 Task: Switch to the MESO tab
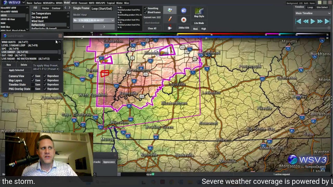[x=74, y=3]
